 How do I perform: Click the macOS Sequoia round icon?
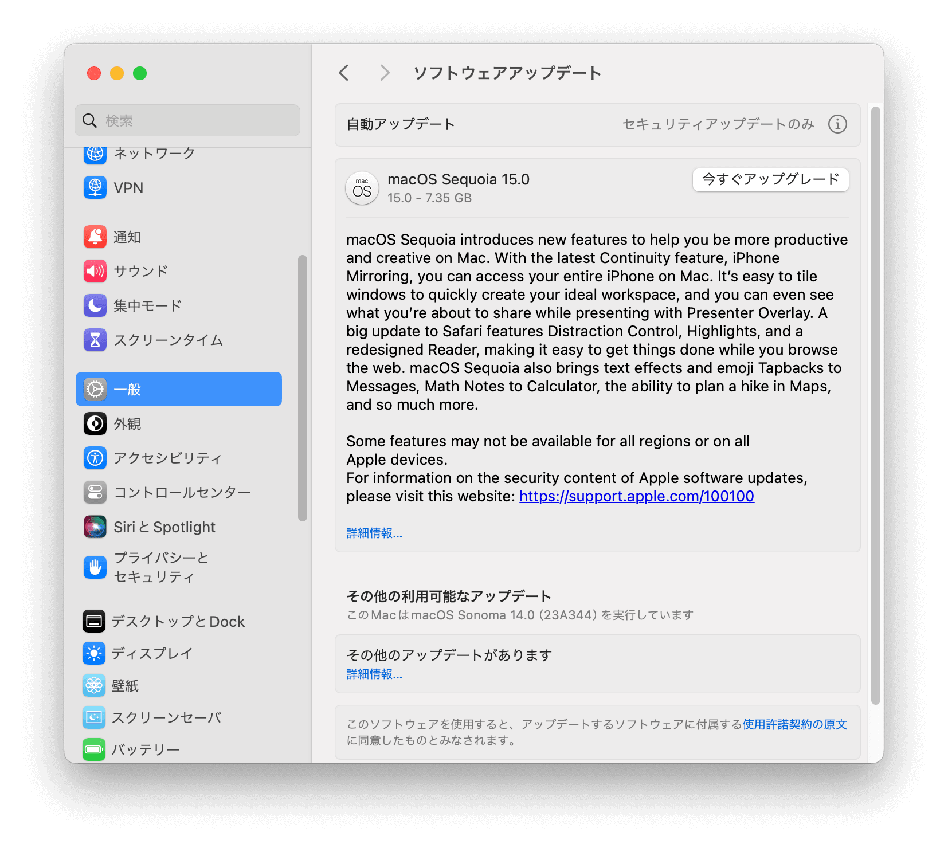[362, 188]
